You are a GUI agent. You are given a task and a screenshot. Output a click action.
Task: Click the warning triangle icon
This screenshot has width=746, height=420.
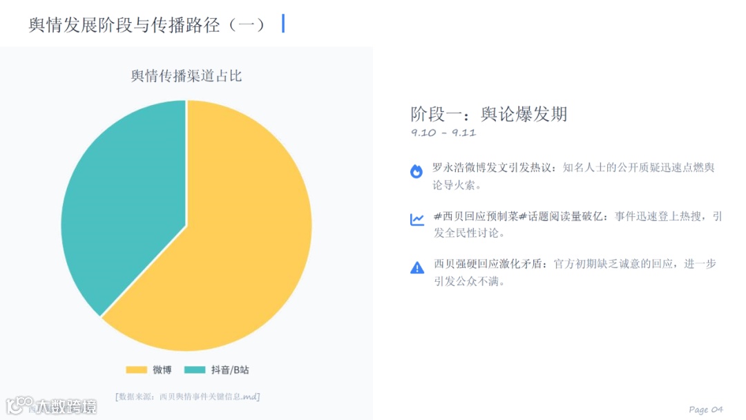click(417, 267)
